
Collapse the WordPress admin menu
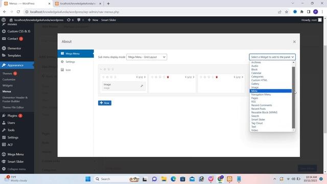coord(17,169)
